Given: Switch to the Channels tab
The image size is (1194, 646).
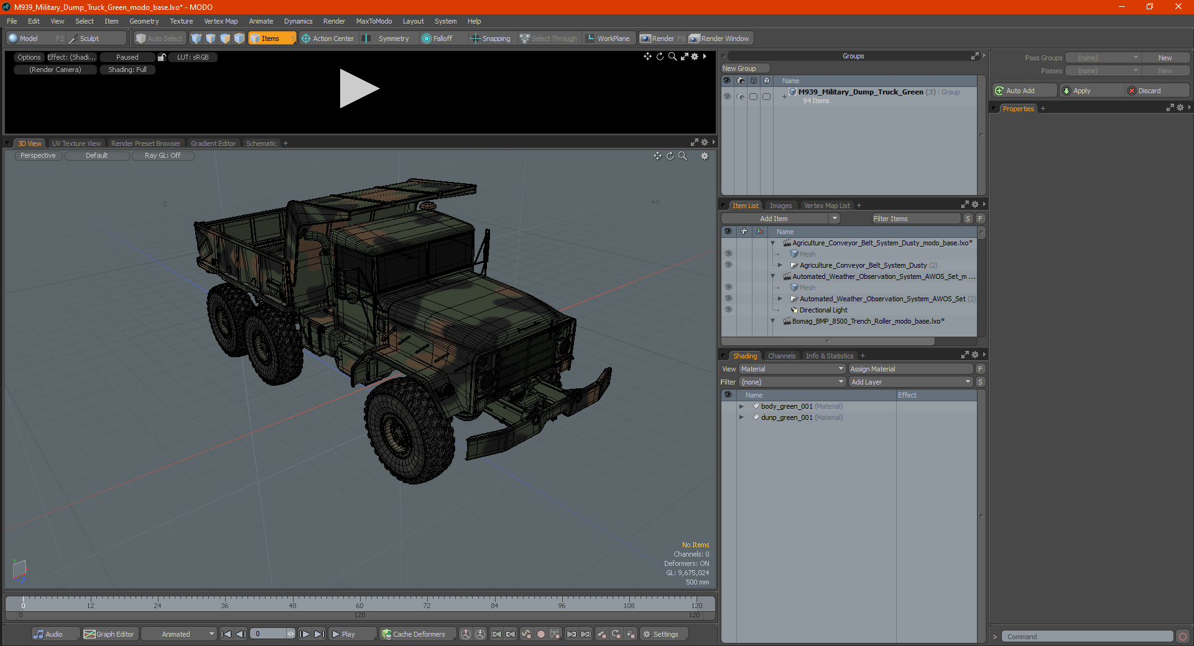Looking at the screenshot, I should pyautogui.click(x=781, y=356).
